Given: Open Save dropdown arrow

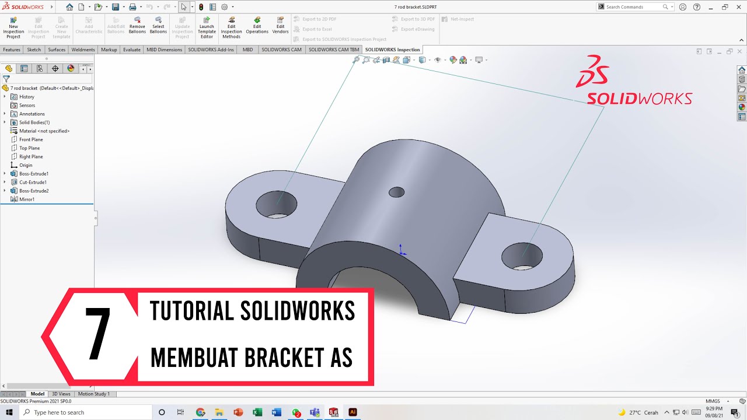Looking at the screenshot, I should point(123,7).
